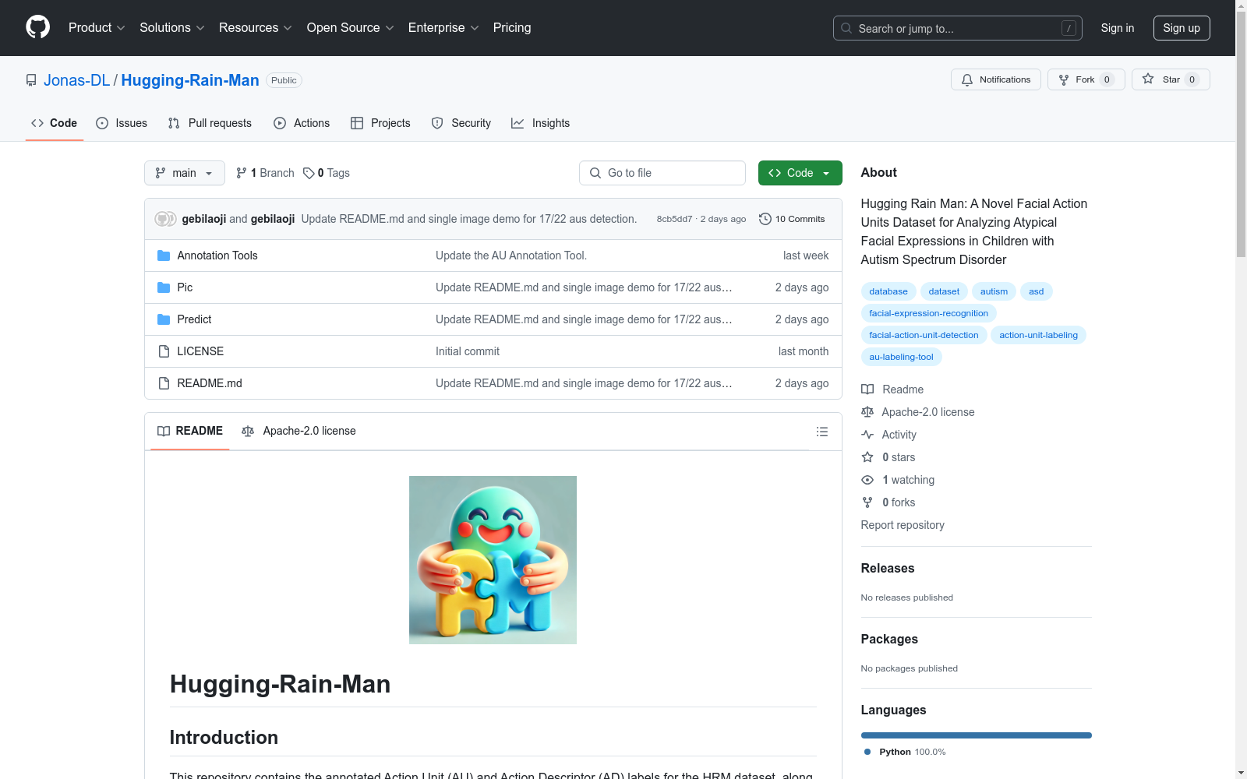Open the green Code dropdown button

[x=800, y=173]
